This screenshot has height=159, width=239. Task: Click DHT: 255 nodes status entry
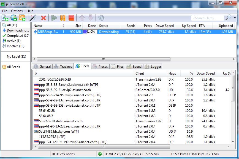[63, 154]
